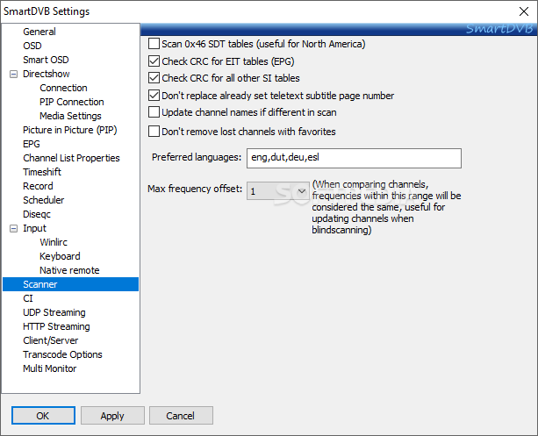Open EPG settings
538x436 pixels.
coord(32,144)
